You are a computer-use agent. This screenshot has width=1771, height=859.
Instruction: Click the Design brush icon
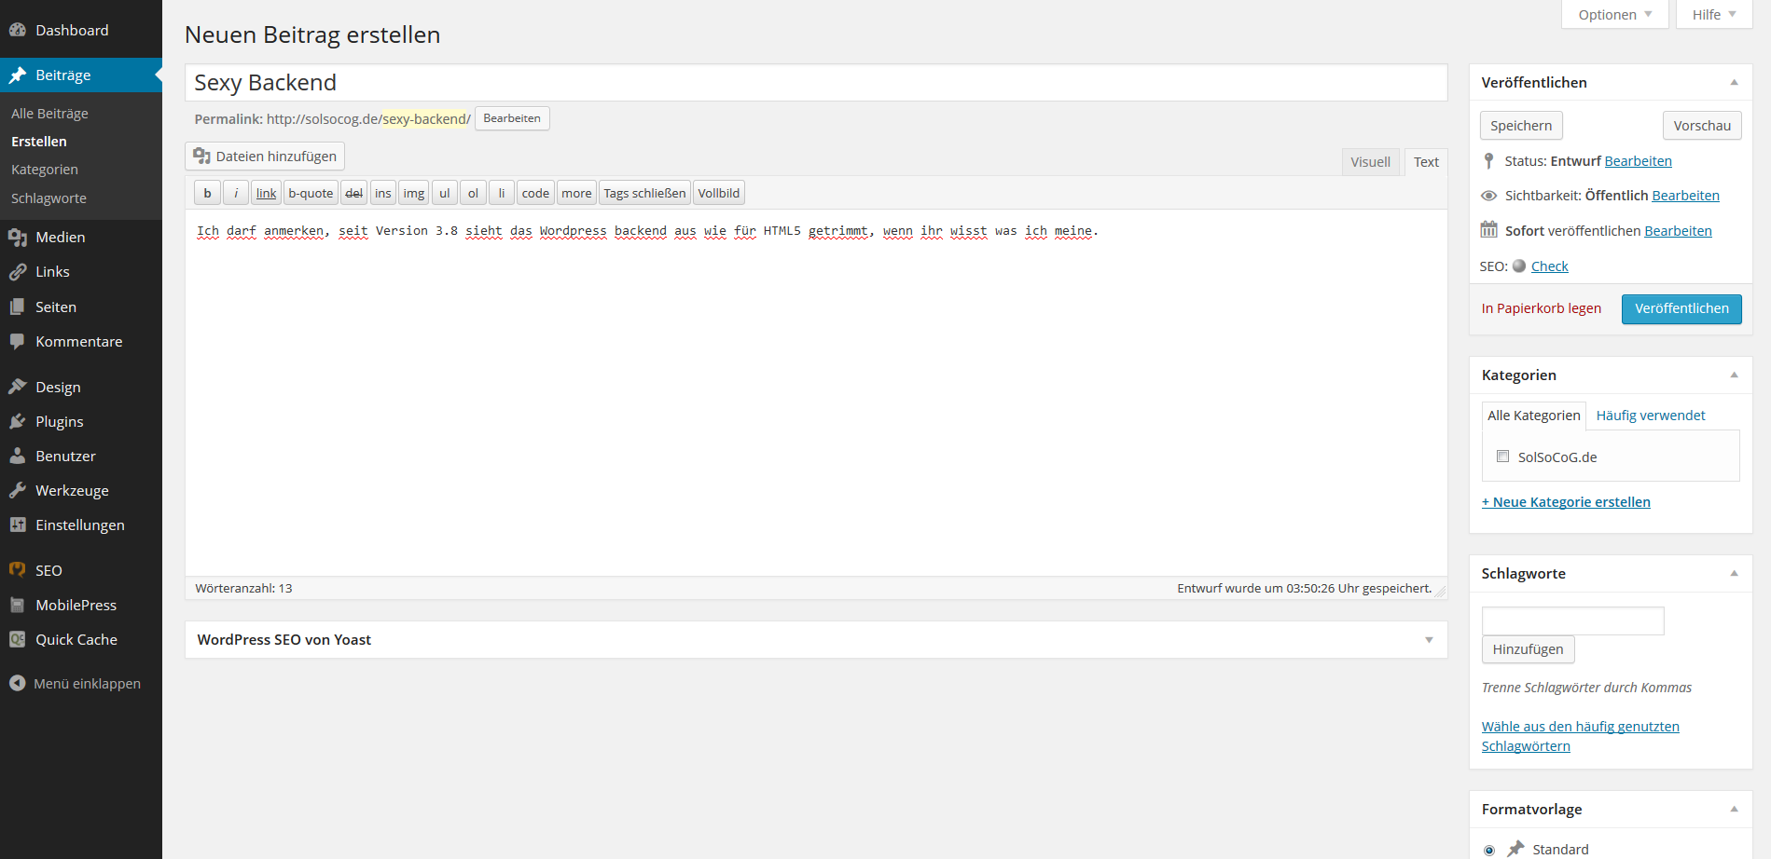click(17, 387)
